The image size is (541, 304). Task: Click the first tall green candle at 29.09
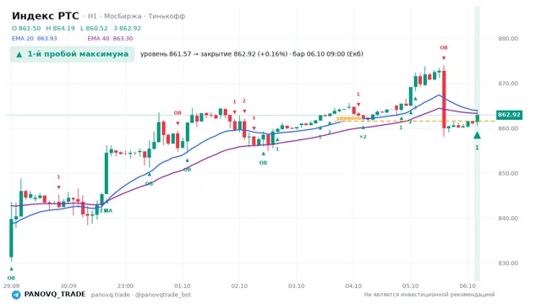pyautogui.click(x=11, y=238)
